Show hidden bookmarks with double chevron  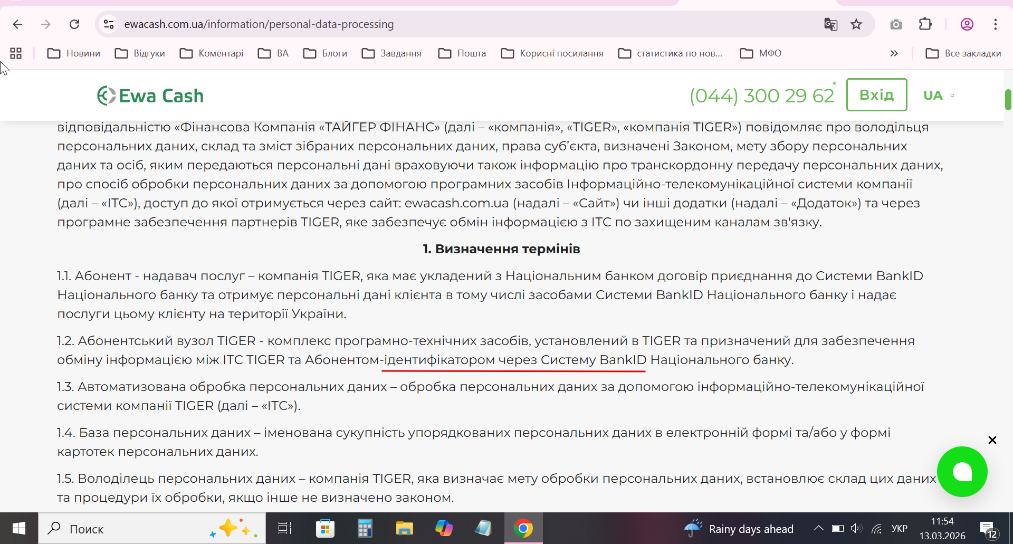coord(894,53)
